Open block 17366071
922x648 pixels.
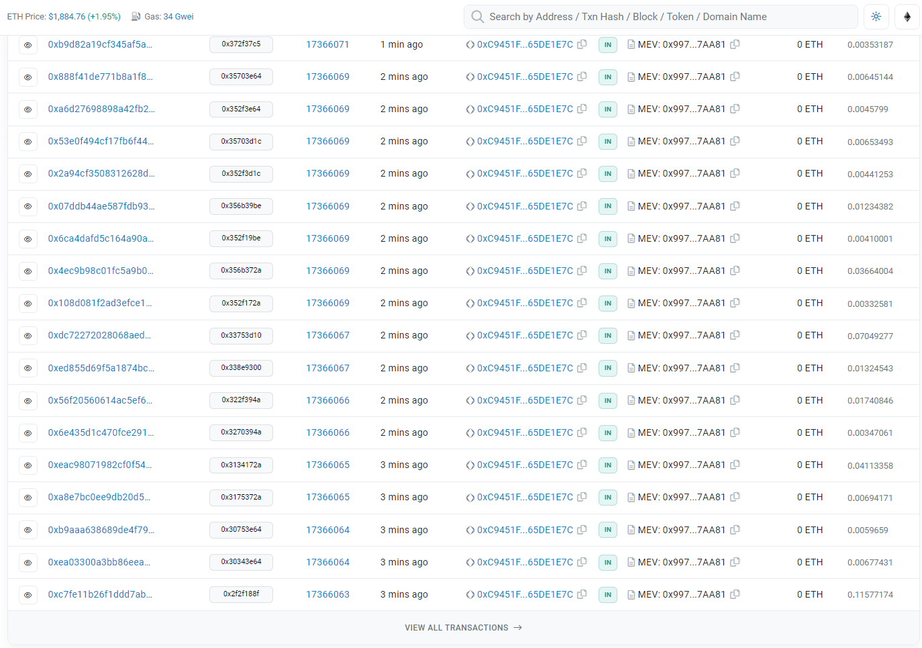(327, 44)
